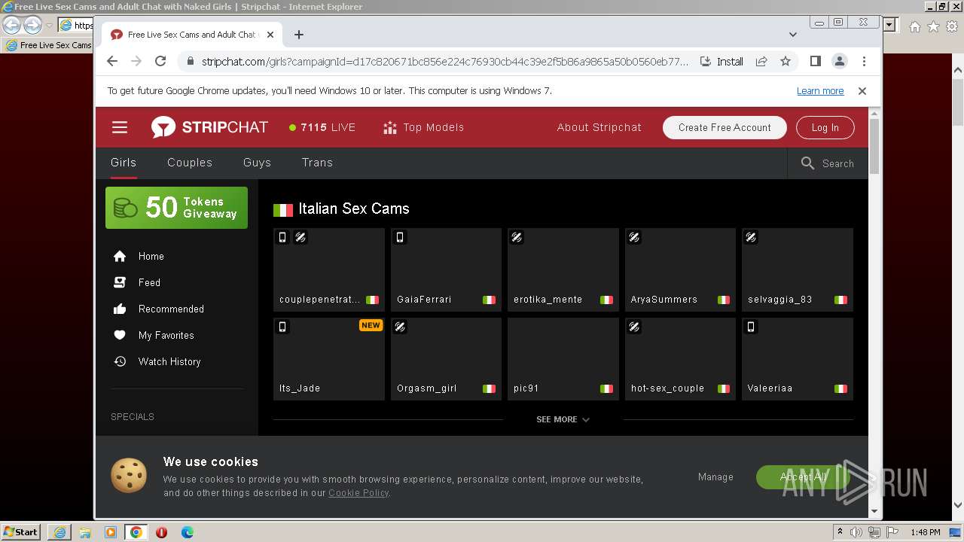The image size is (964, 542).
Task: Open hot-sex_couple cam thumbnail
Action: click(680, 358)
